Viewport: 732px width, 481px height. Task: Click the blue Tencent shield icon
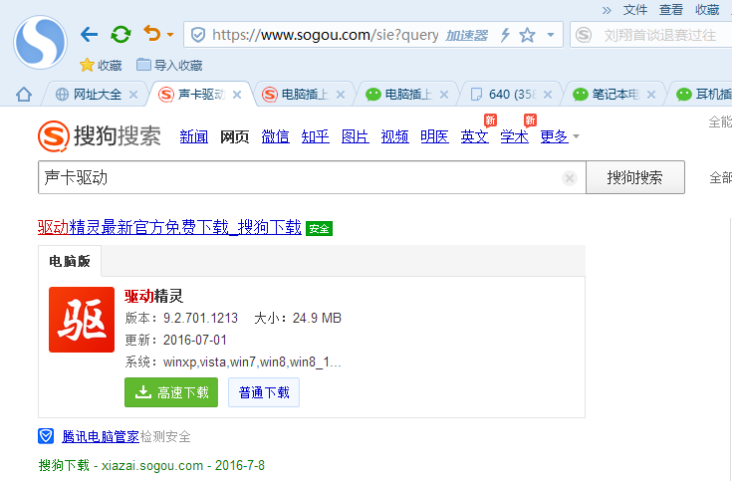click(46, 436)
